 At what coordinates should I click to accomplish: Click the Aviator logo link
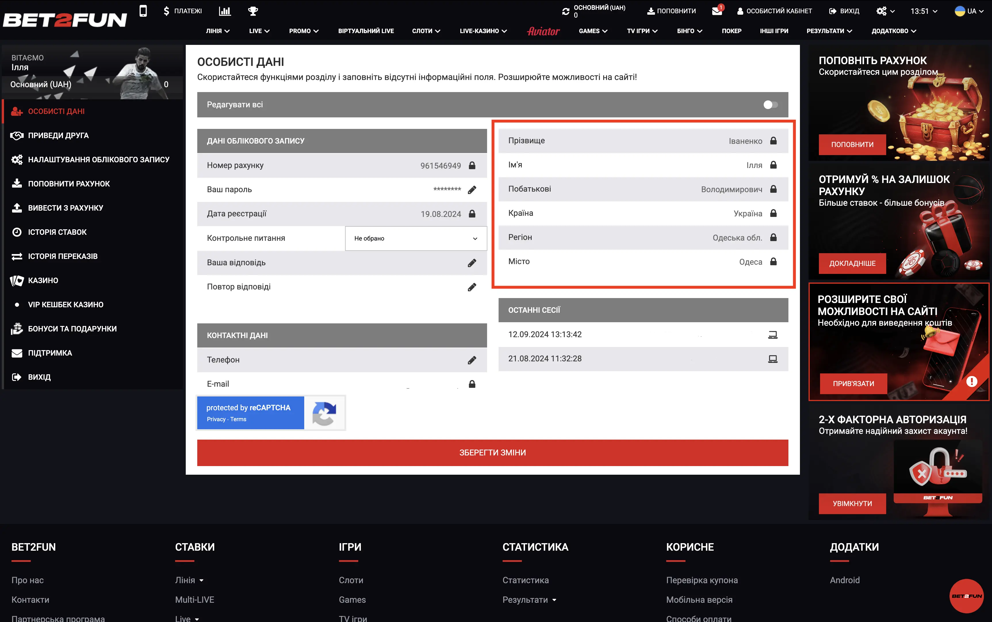543,31
